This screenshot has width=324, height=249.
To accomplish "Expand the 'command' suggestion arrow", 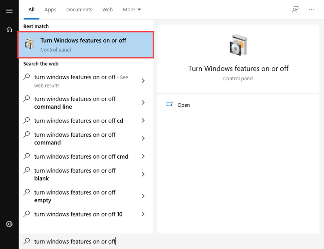I will pyautogui.click(x=143, y=138).
